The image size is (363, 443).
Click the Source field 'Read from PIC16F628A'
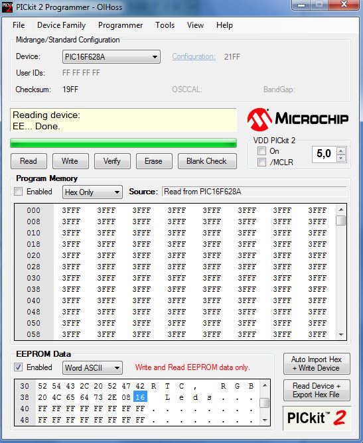(x=254, y=192)
